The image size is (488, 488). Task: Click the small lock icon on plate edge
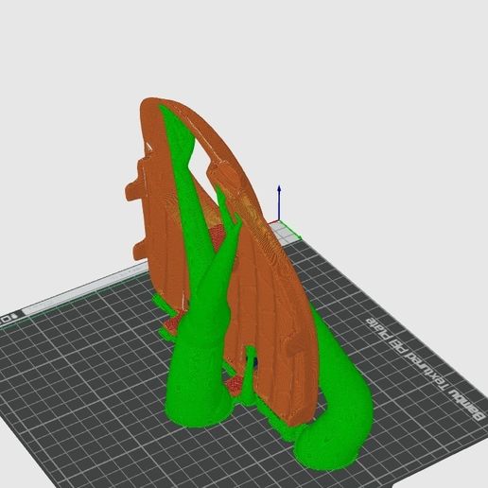point(13,317)
